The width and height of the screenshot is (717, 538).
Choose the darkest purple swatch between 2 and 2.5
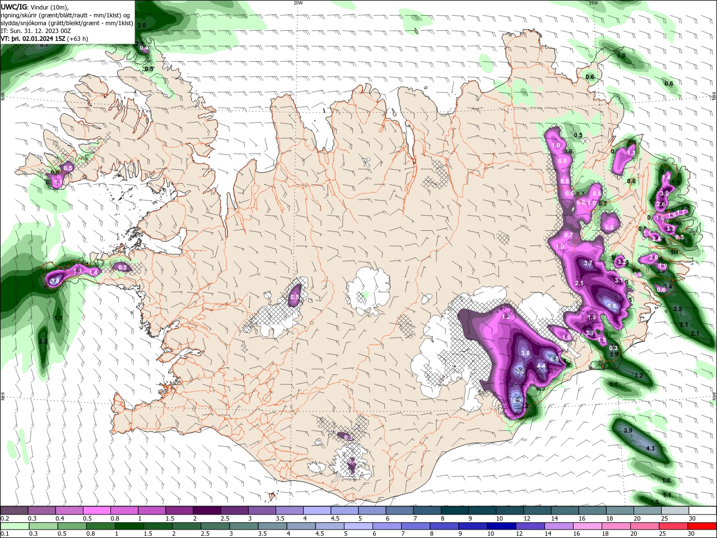click(207, 511)
